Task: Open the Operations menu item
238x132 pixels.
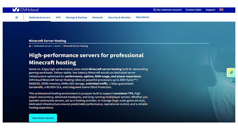Action: (143, 17)
